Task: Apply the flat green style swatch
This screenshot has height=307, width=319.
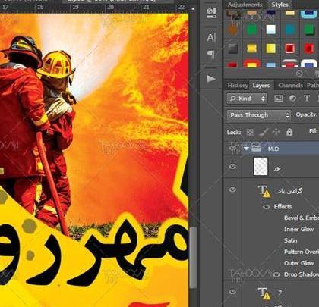Action: 251,30
